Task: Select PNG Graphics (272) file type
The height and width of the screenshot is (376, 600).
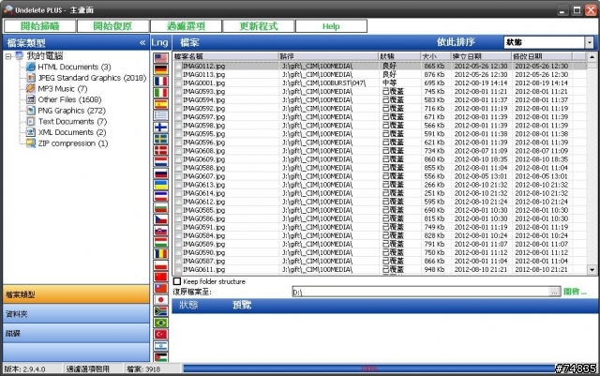Action: (71, 111)
